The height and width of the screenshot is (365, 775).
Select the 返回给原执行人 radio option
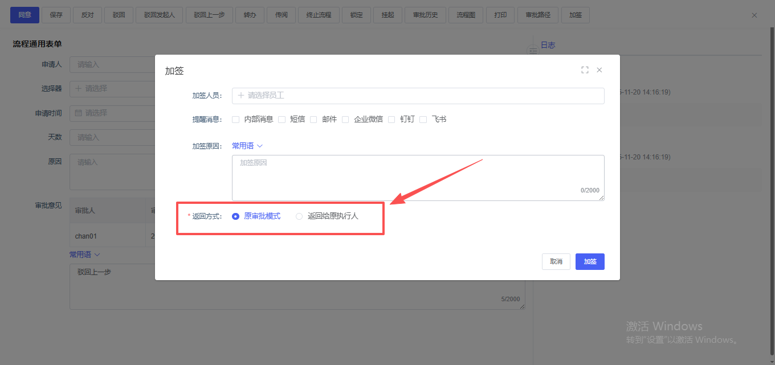point(299,216)
